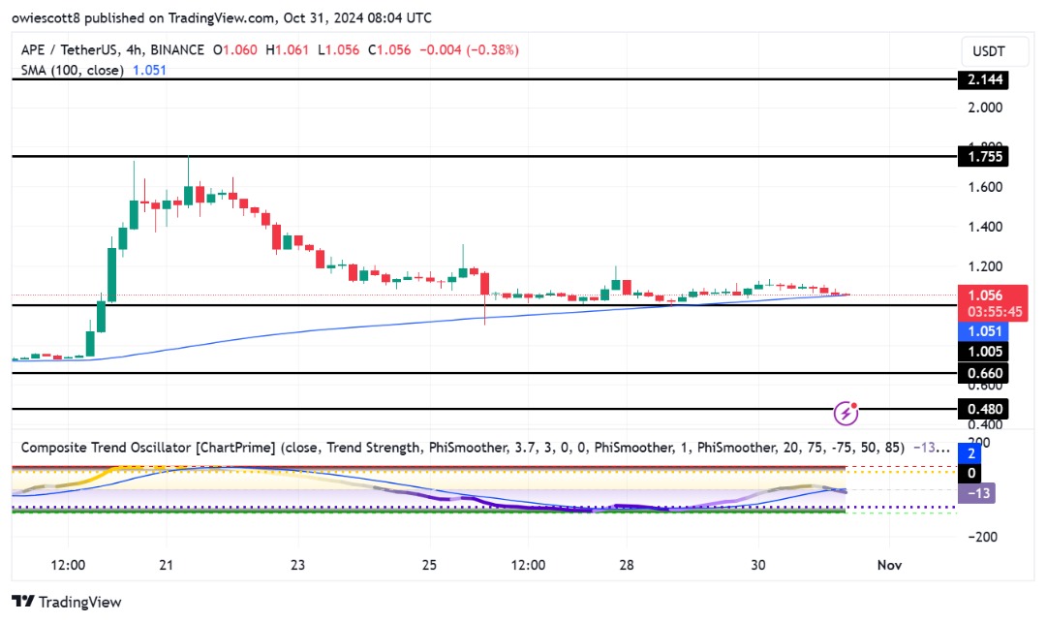The height and width of the screenshot is (622, 1046).
Task: Click the 0.480 support price label
Action: [x=983, y=409]
